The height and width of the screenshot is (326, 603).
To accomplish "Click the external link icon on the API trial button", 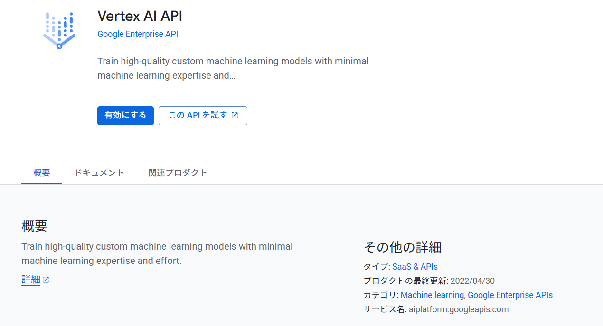I will (235, 115).
